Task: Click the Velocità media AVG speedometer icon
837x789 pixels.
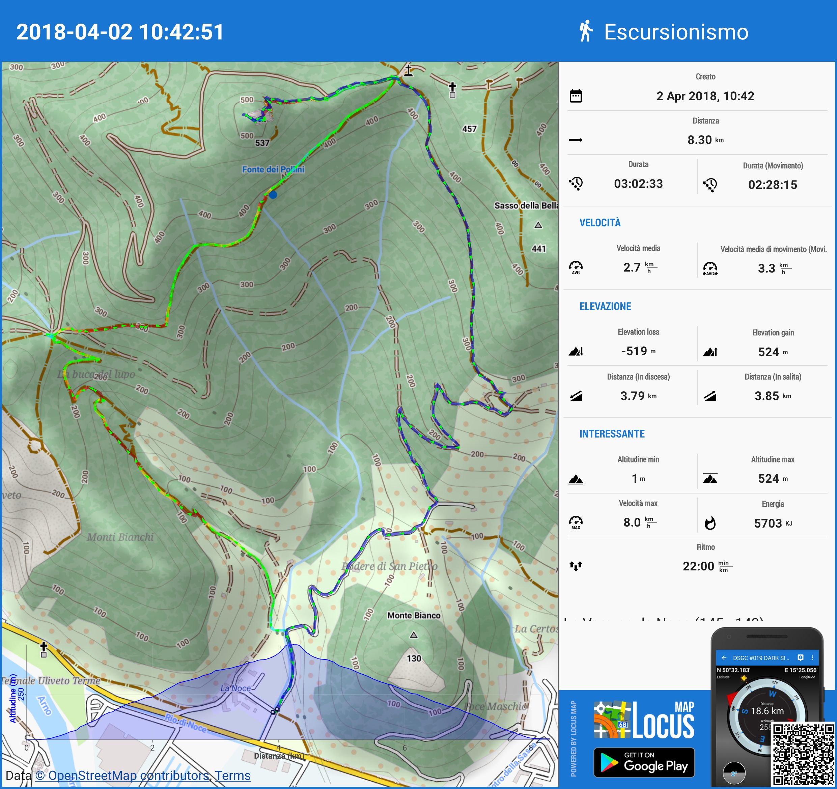Action: [576, 267]
